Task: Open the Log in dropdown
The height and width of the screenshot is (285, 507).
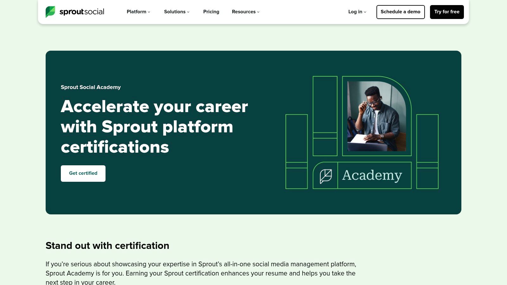Action: point(357,12)
